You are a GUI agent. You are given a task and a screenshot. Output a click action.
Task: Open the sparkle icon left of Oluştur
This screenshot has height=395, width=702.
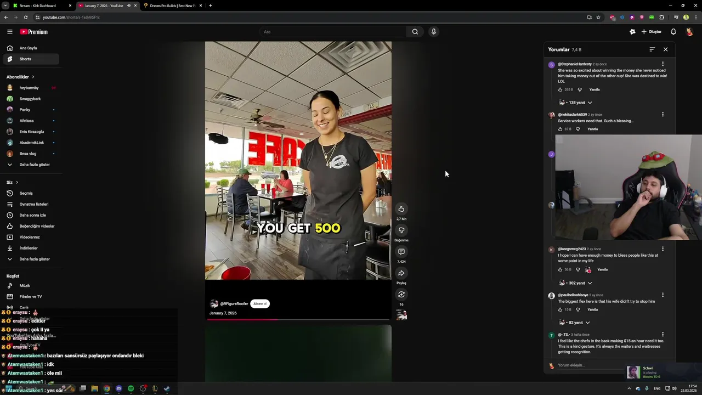(x=632, y=32)
